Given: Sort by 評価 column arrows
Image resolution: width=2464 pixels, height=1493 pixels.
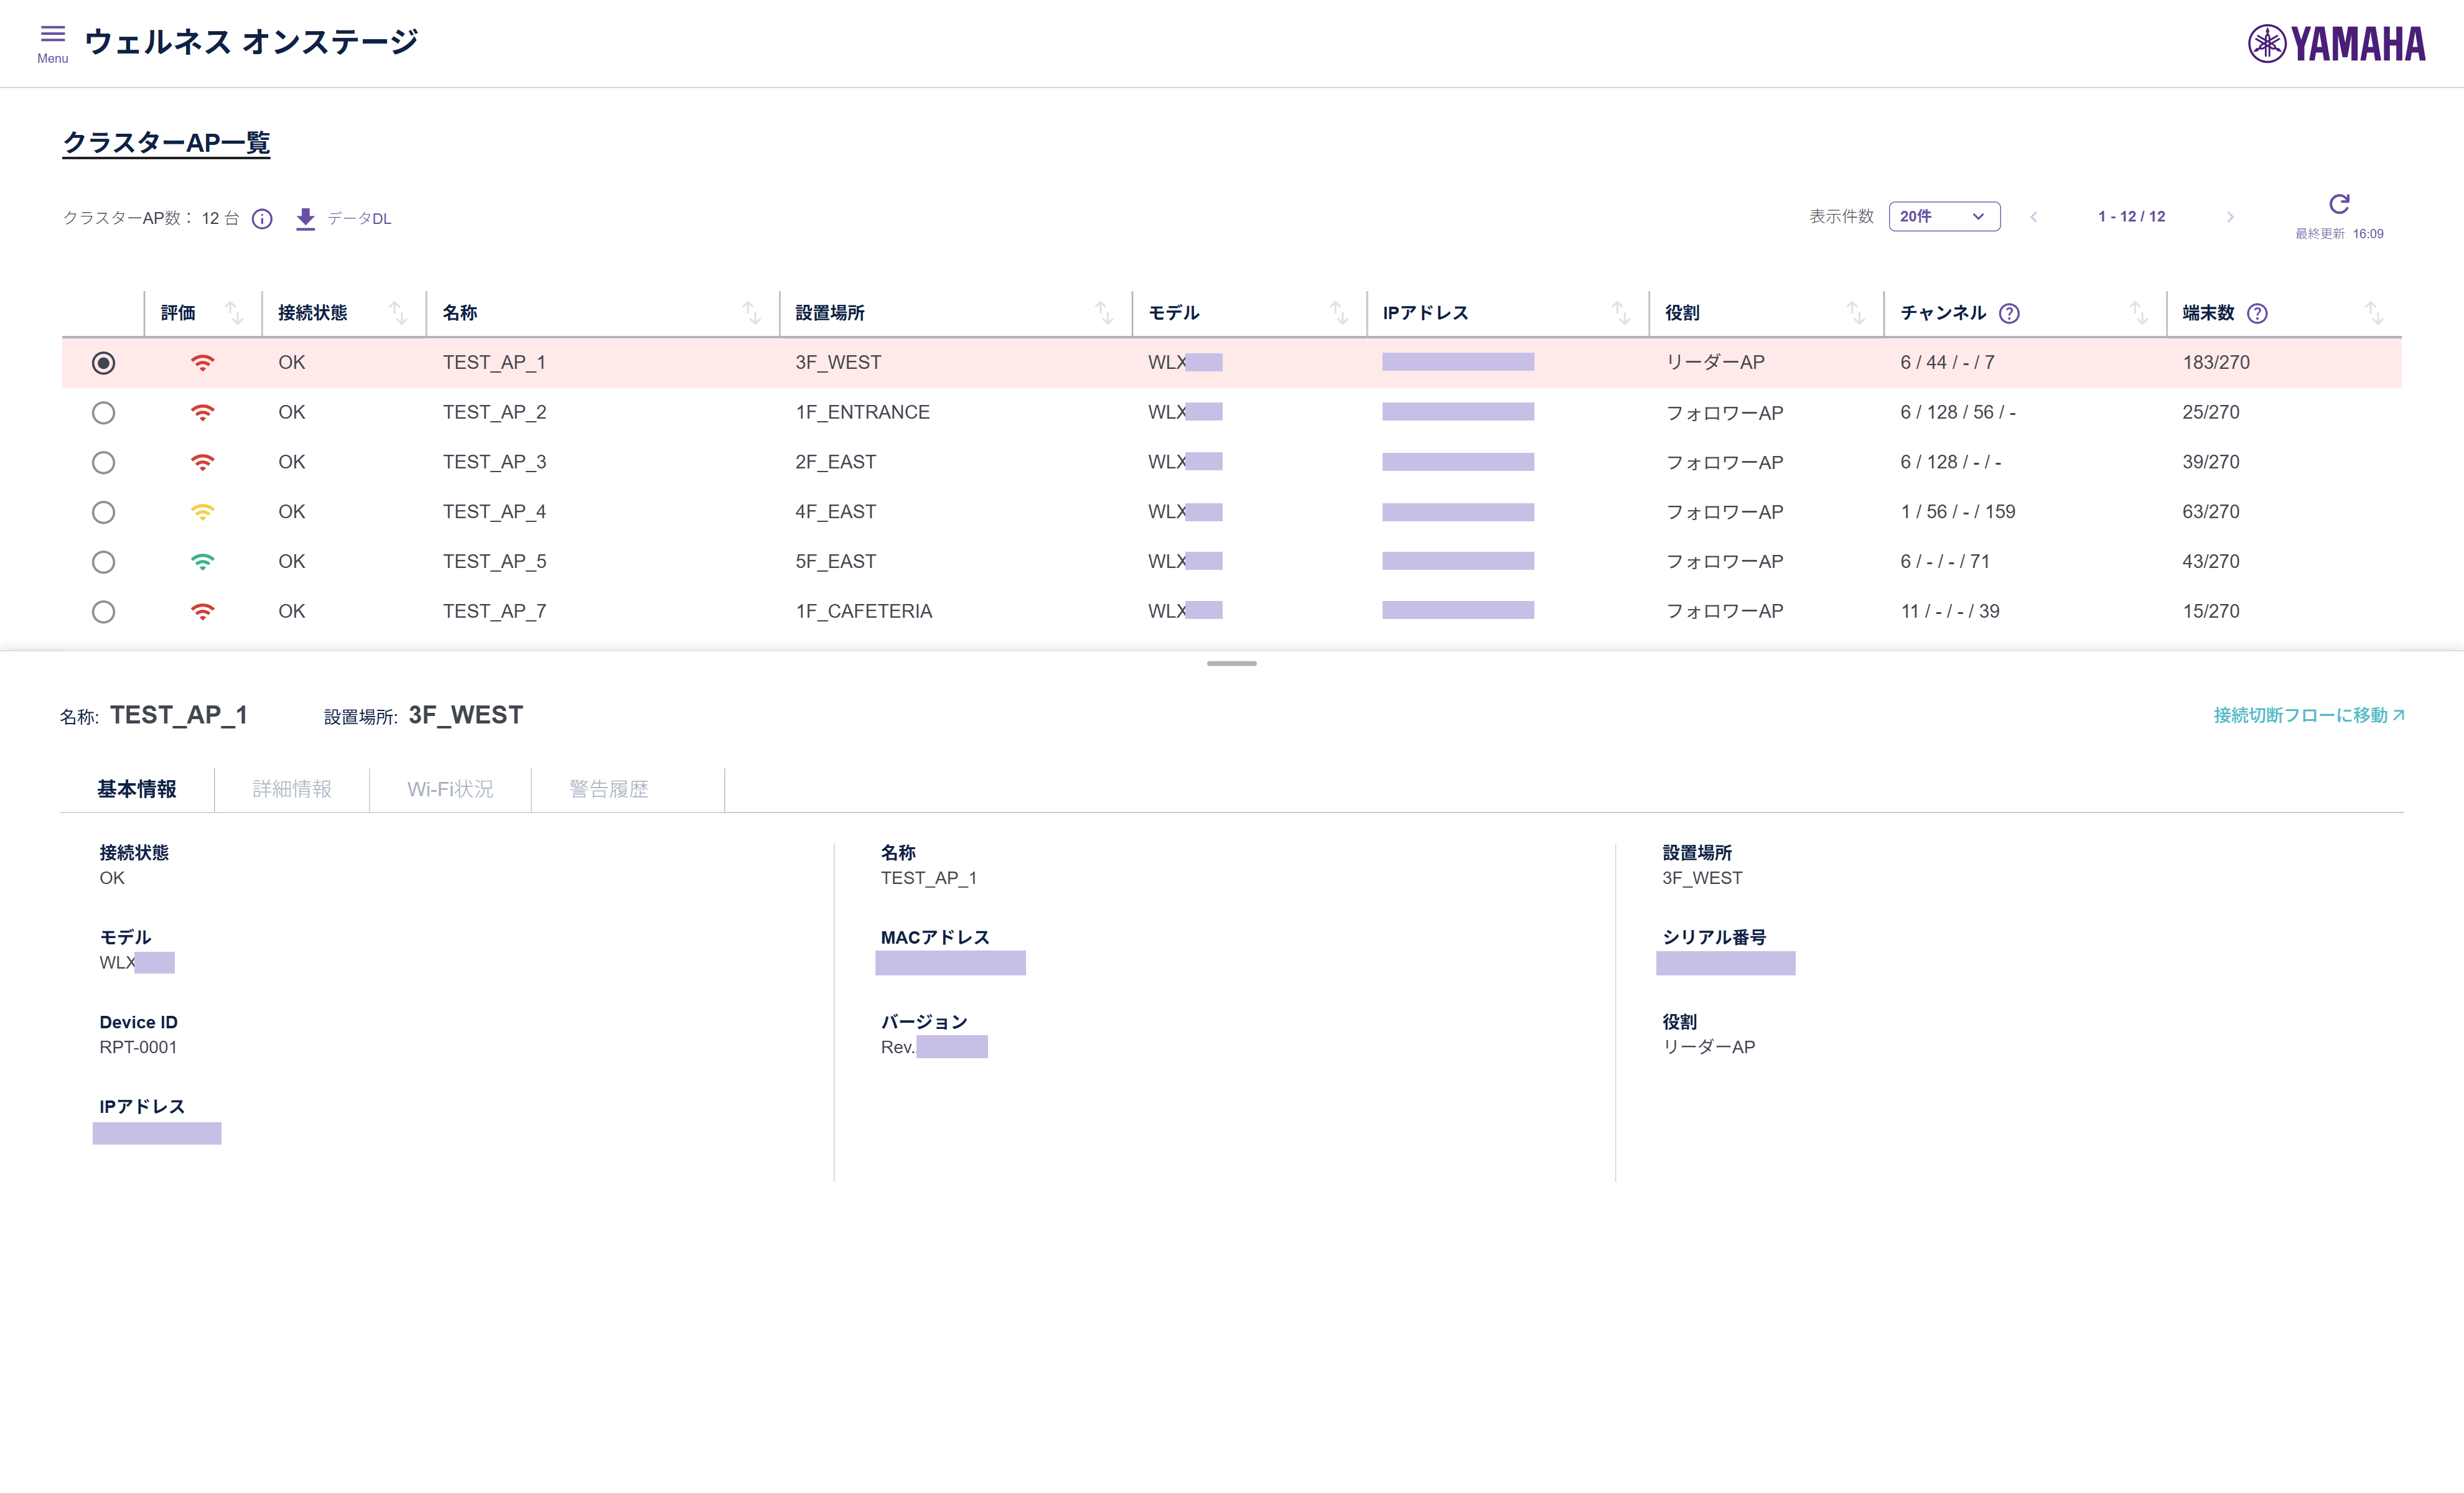Looking at the screenshot, I should [x=234, y=313].
